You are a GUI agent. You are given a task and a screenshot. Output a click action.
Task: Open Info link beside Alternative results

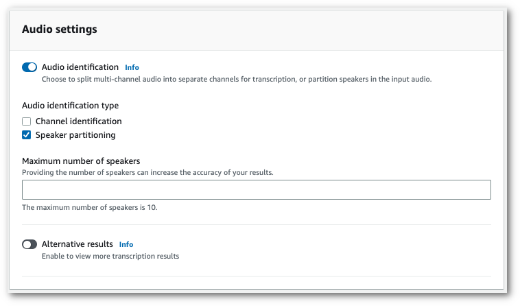[126, 244]
